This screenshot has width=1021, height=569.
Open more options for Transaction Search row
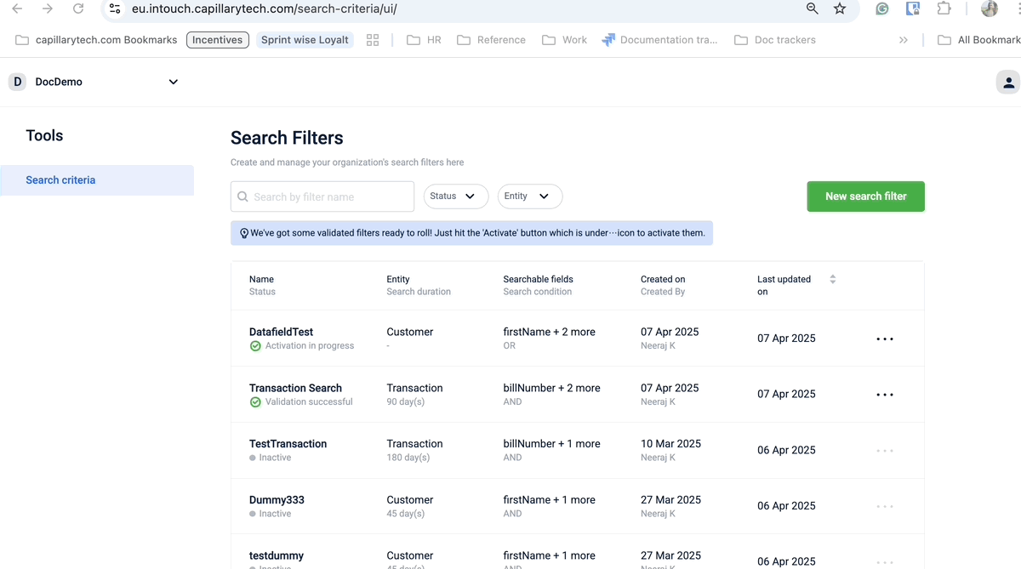coord(885,395)
